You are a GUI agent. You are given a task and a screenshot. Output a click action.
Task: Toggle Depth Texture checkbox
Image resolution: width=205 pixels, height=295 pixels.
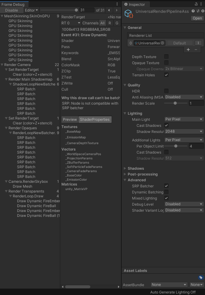[x=166, y=57]
